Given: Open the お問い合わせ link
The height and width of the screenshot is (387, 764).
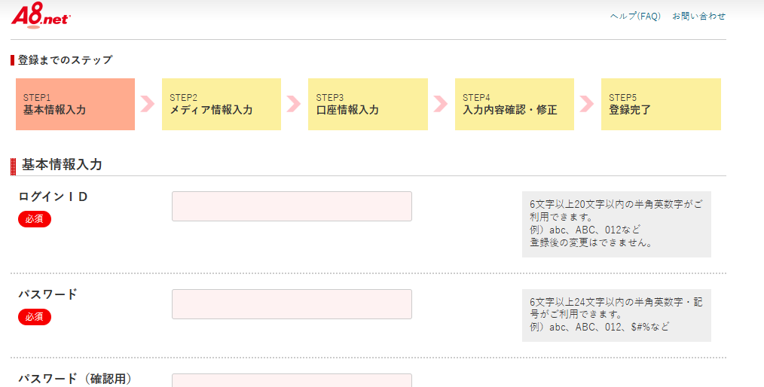Looking at the screenshot, I should (x=699, y=16).
